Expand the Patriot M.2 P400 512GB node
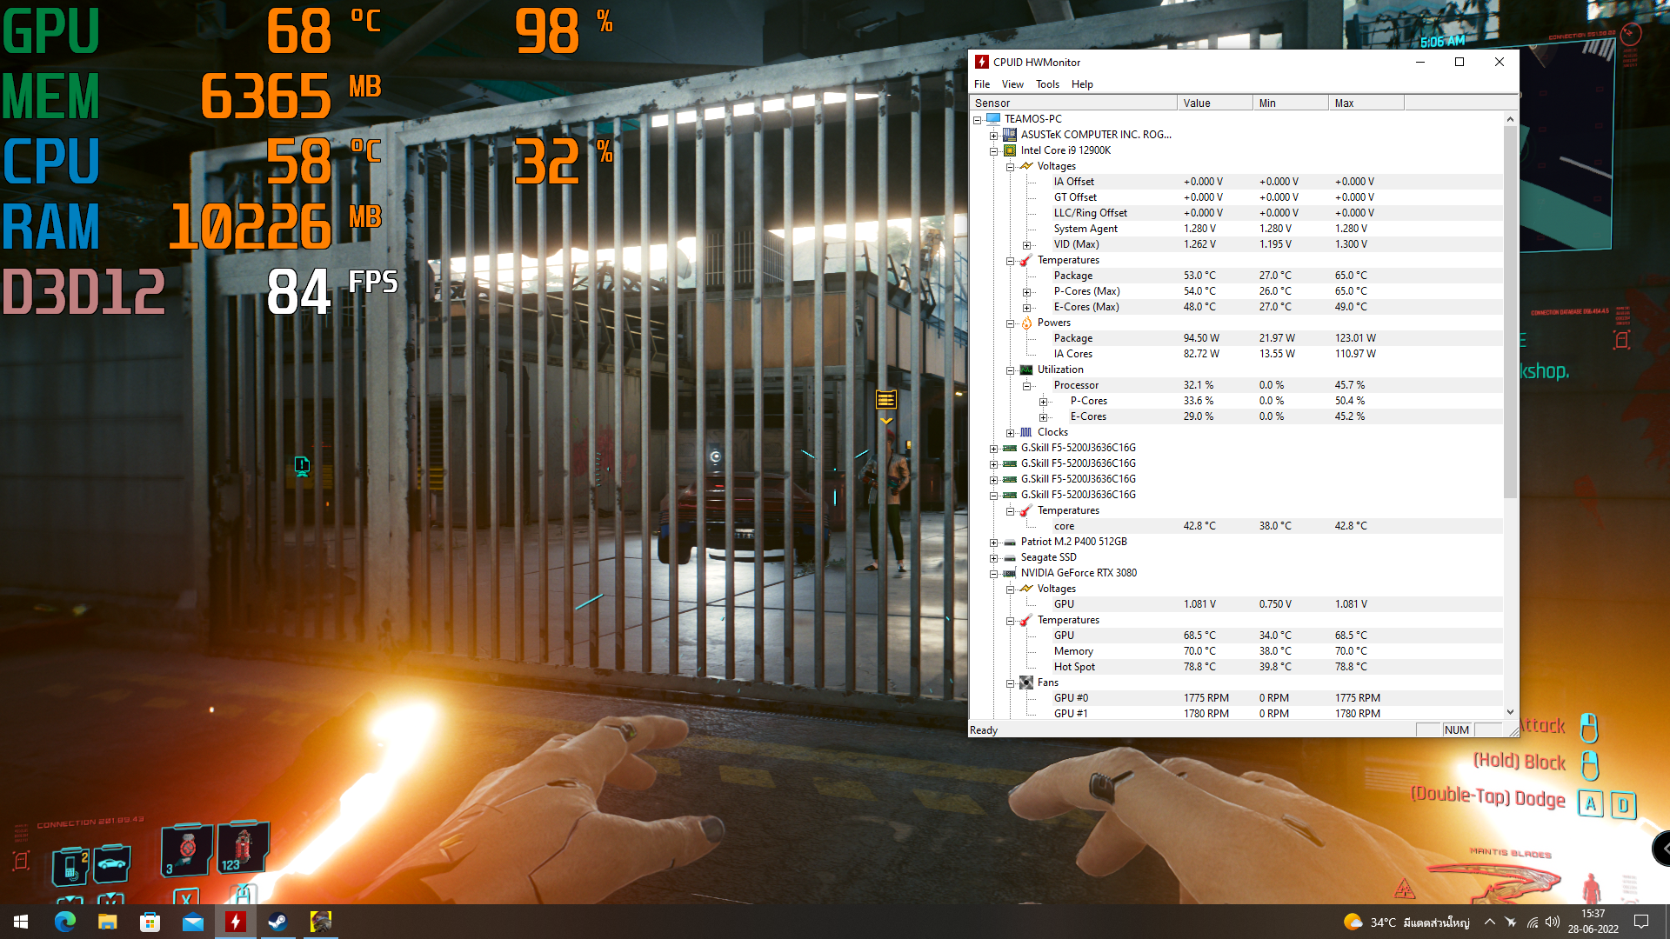1670x939 pixels. pyautogui.click(x=994, y=543)
